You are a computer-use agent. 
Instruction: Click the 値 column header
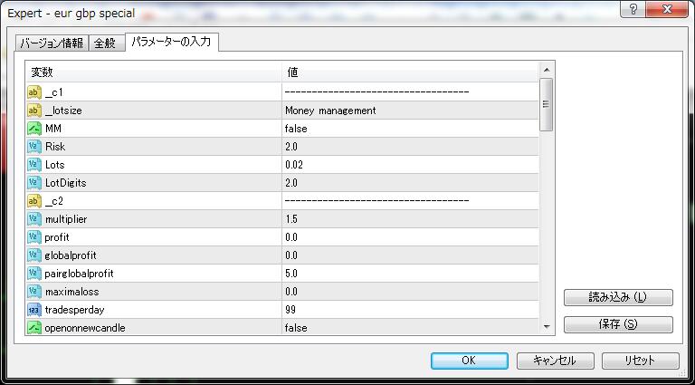(x=411, y=72)
